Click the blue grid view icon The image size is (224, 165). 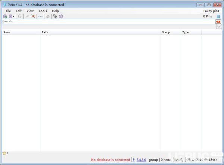(218, 16)
